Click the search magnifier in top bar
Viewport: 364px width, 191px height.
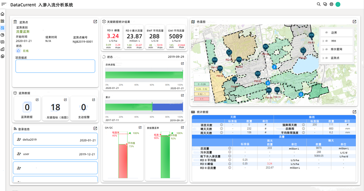coord(318,4)
